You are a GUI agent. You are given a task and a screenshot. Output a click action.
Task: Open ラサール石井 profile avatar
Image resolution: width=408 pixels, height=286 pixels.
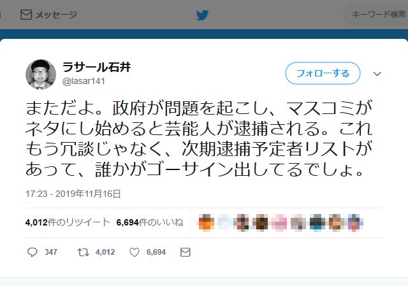pyautogui.click(x=41, y=75)
